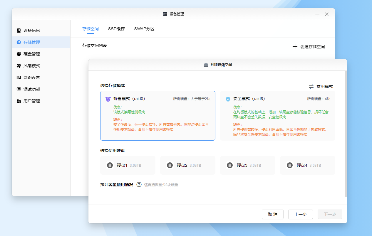Click the 设备信息 sidebar icon

(19, 30)
